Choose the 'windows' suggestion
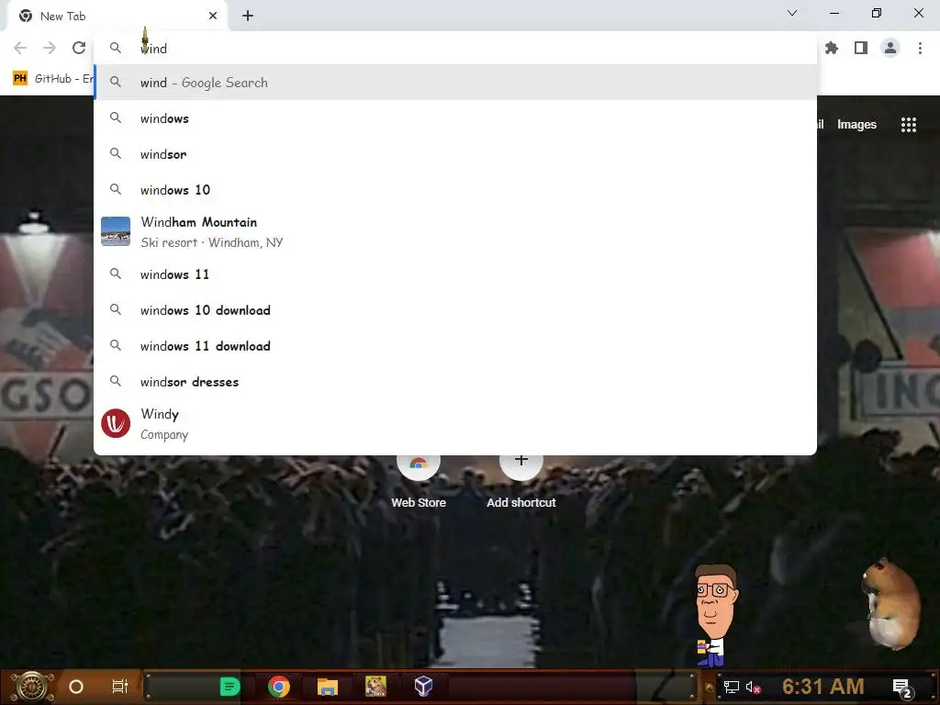Viewport: 940px width, 705px height. pos(455,118)
